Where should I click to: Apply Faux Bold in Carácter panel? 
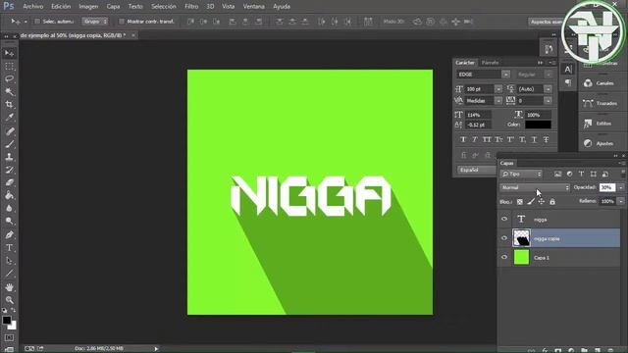[x=463, y=139]
